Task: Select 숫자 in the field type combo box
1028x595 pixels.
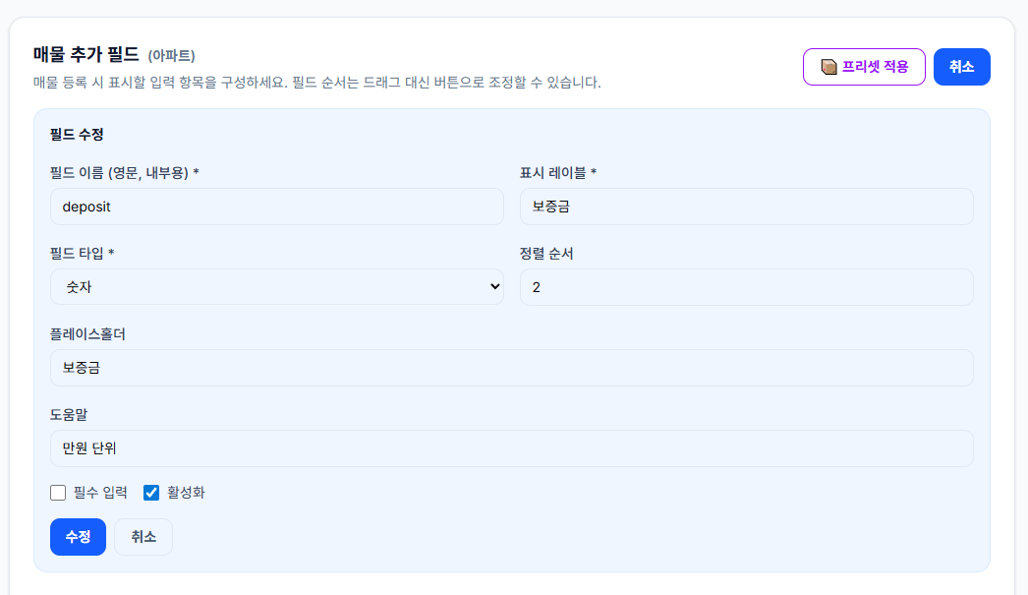Action: pyautogui.click(x=276, y=286)
